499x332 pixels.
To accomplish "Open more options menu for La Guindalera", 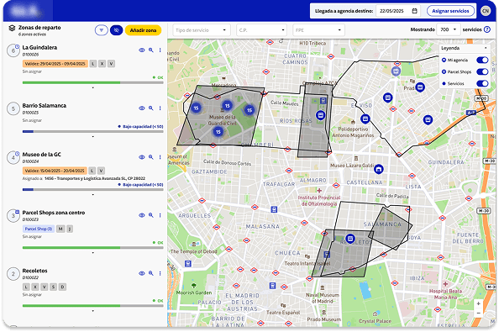I will pos(160,50).
